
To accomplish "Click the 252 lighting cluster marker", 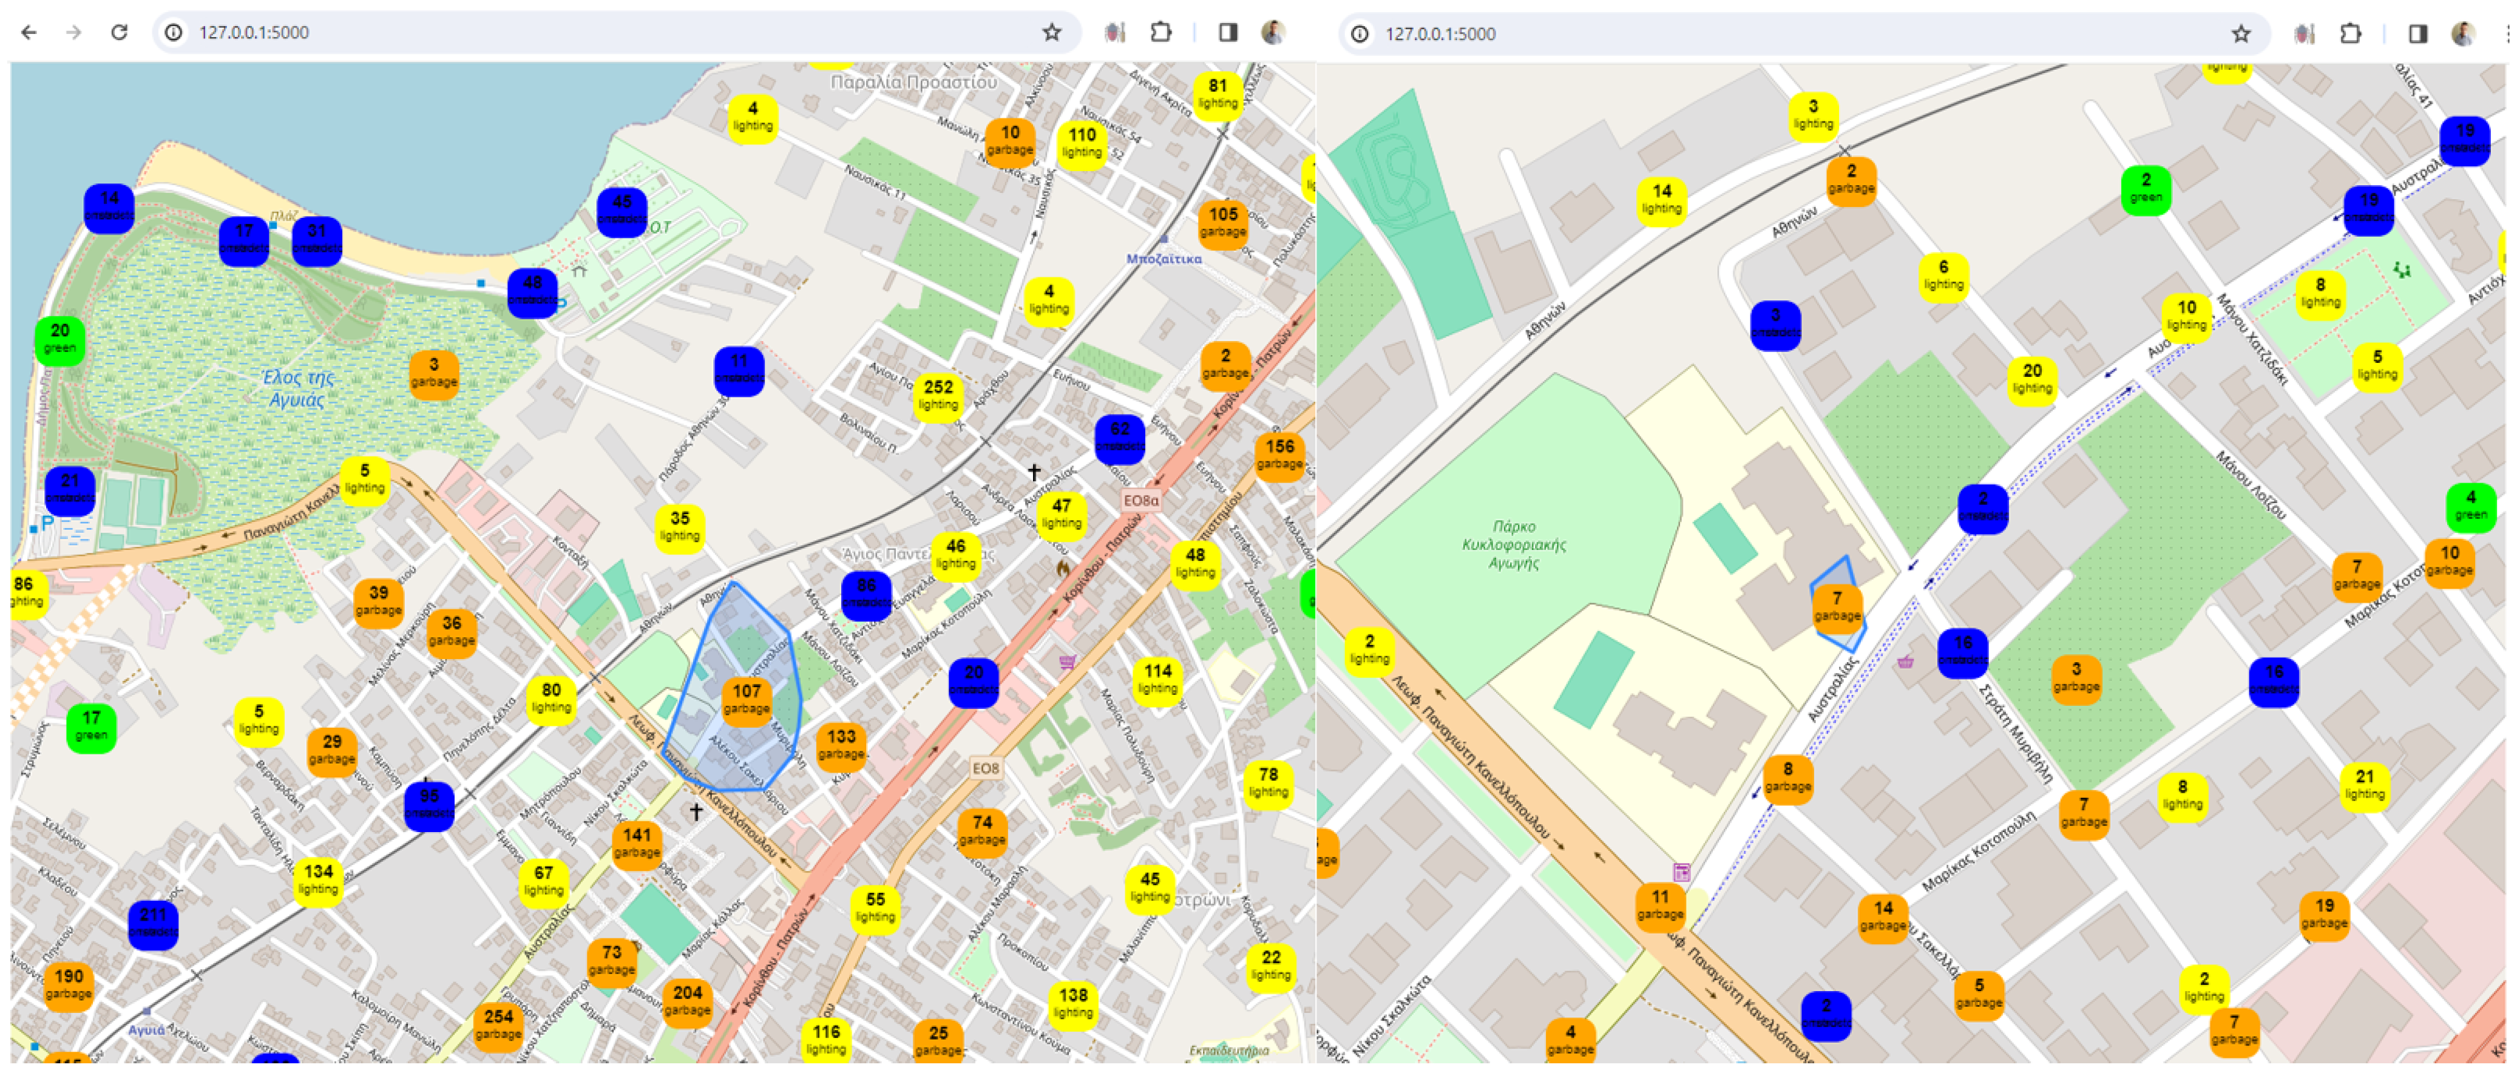I will [938, 395].
